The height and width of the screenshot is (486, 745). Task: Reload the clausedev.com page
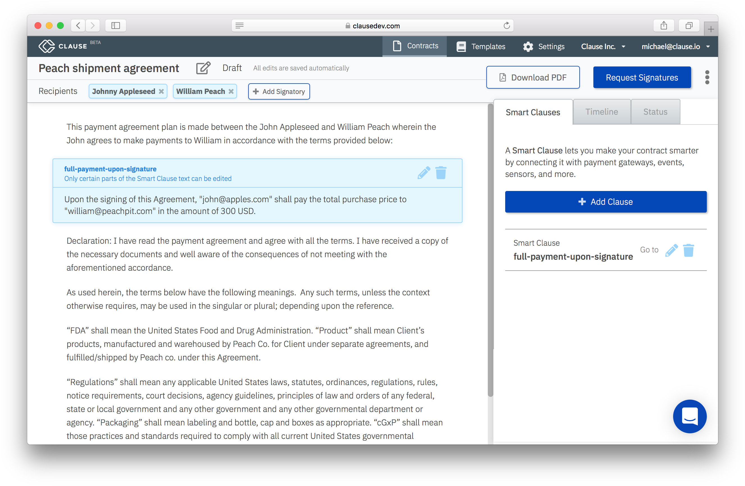click(507, 26)
